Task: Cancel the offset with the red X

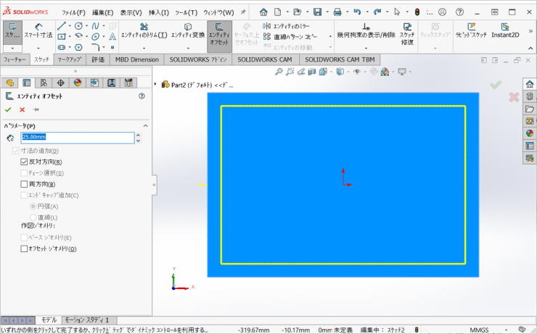Action: pyautogui.click(x=22, y=109)
